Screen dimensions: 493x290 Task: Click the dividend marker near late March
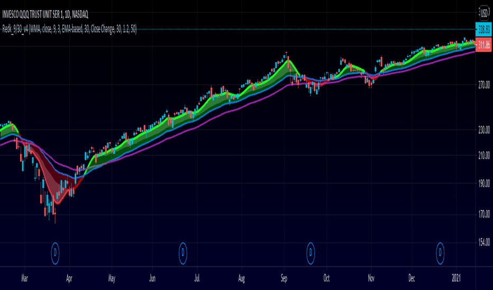pyautogui.click(x=55, y=253)
